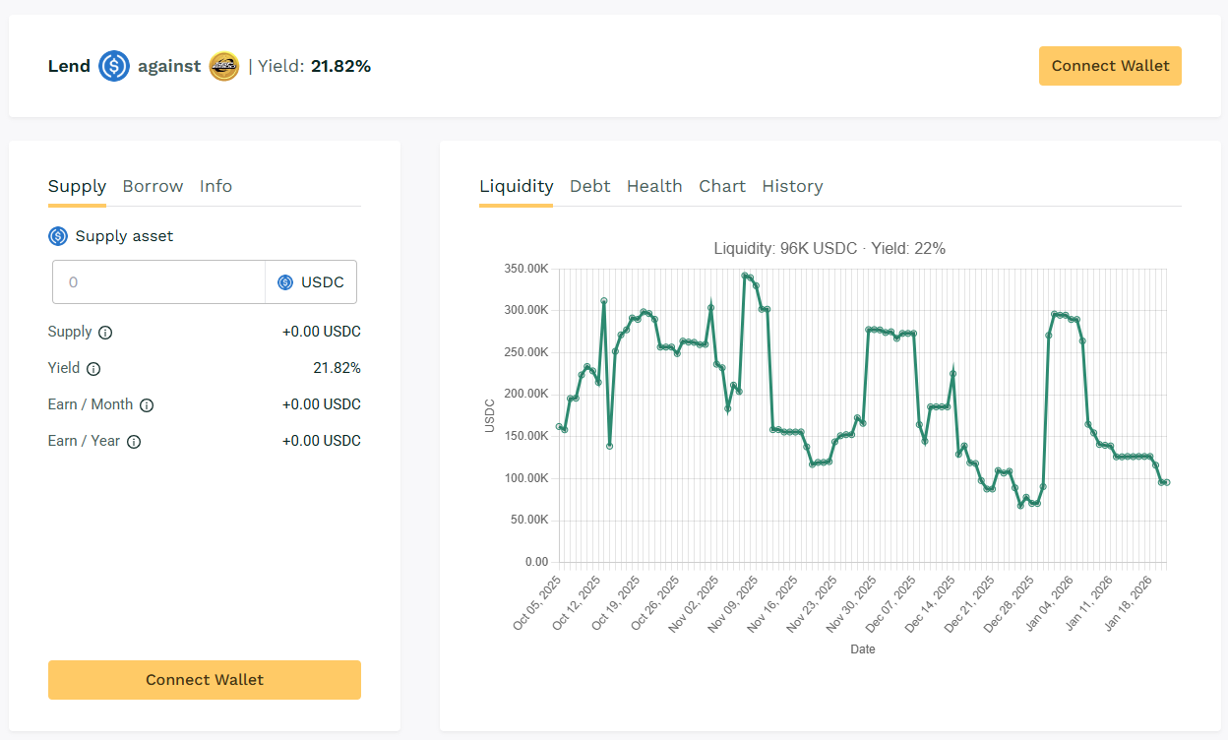Viewport: 1228px width, 740px height.
Task: View the History tab
Action: pyautogui.click(x=792, y=186)
